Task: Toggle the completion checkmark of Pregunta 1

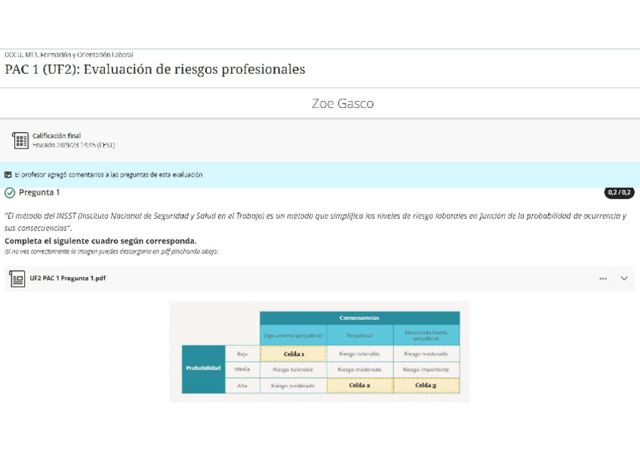Action: tap(8, 192)
